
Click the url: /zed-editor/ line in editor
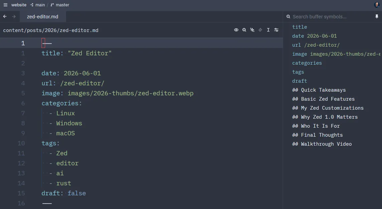[x=73, y=83]
